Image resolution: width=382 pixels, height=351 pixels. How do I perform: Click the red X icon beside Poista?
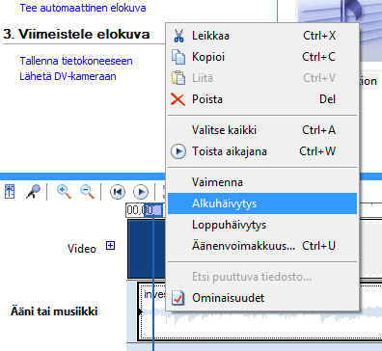pos(177,99)
